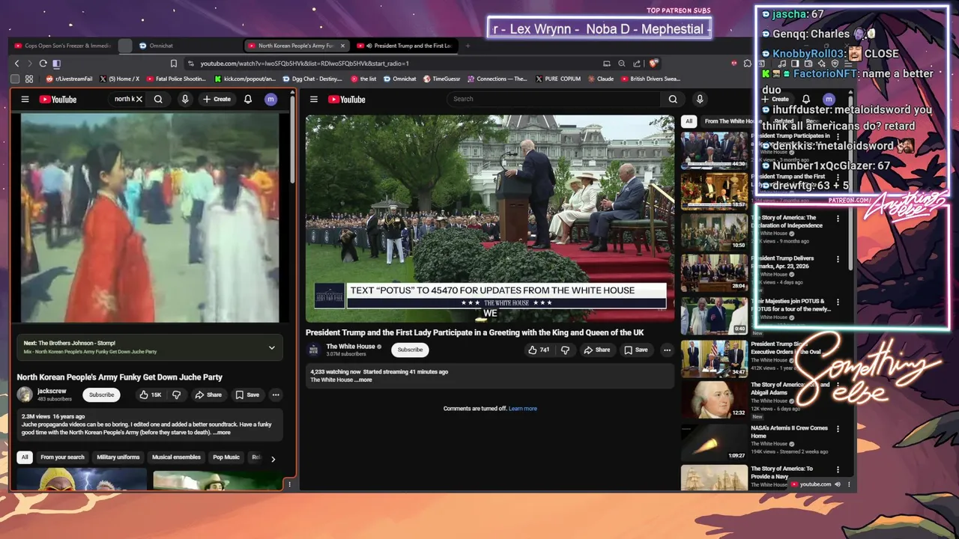
Task: Open the 28:04 'Trump Delivers Remarks' thumbnail
Action: (x=714, y=272)
